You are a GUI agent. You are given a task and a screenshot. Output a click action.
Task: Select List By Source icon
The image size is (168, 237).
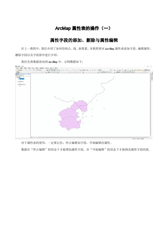tap(18, 75)
